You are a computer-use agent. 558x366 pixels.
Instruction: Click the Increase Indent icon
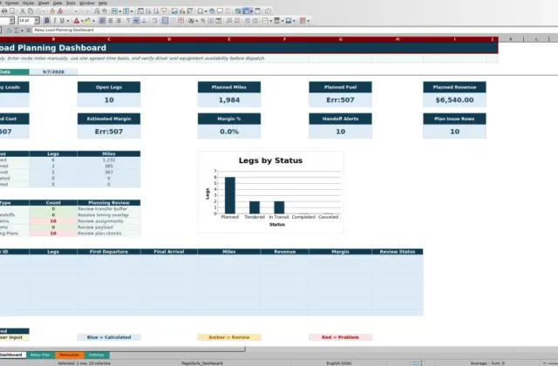pos(247,21)
